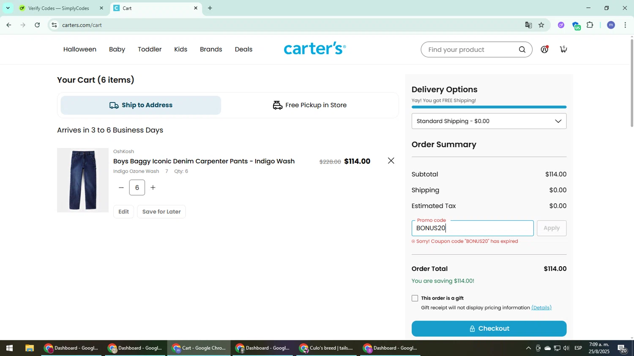The height and width of the screenshot is (356, 634).
Task: Open Windows Start menu
Action: click(9, 348)
